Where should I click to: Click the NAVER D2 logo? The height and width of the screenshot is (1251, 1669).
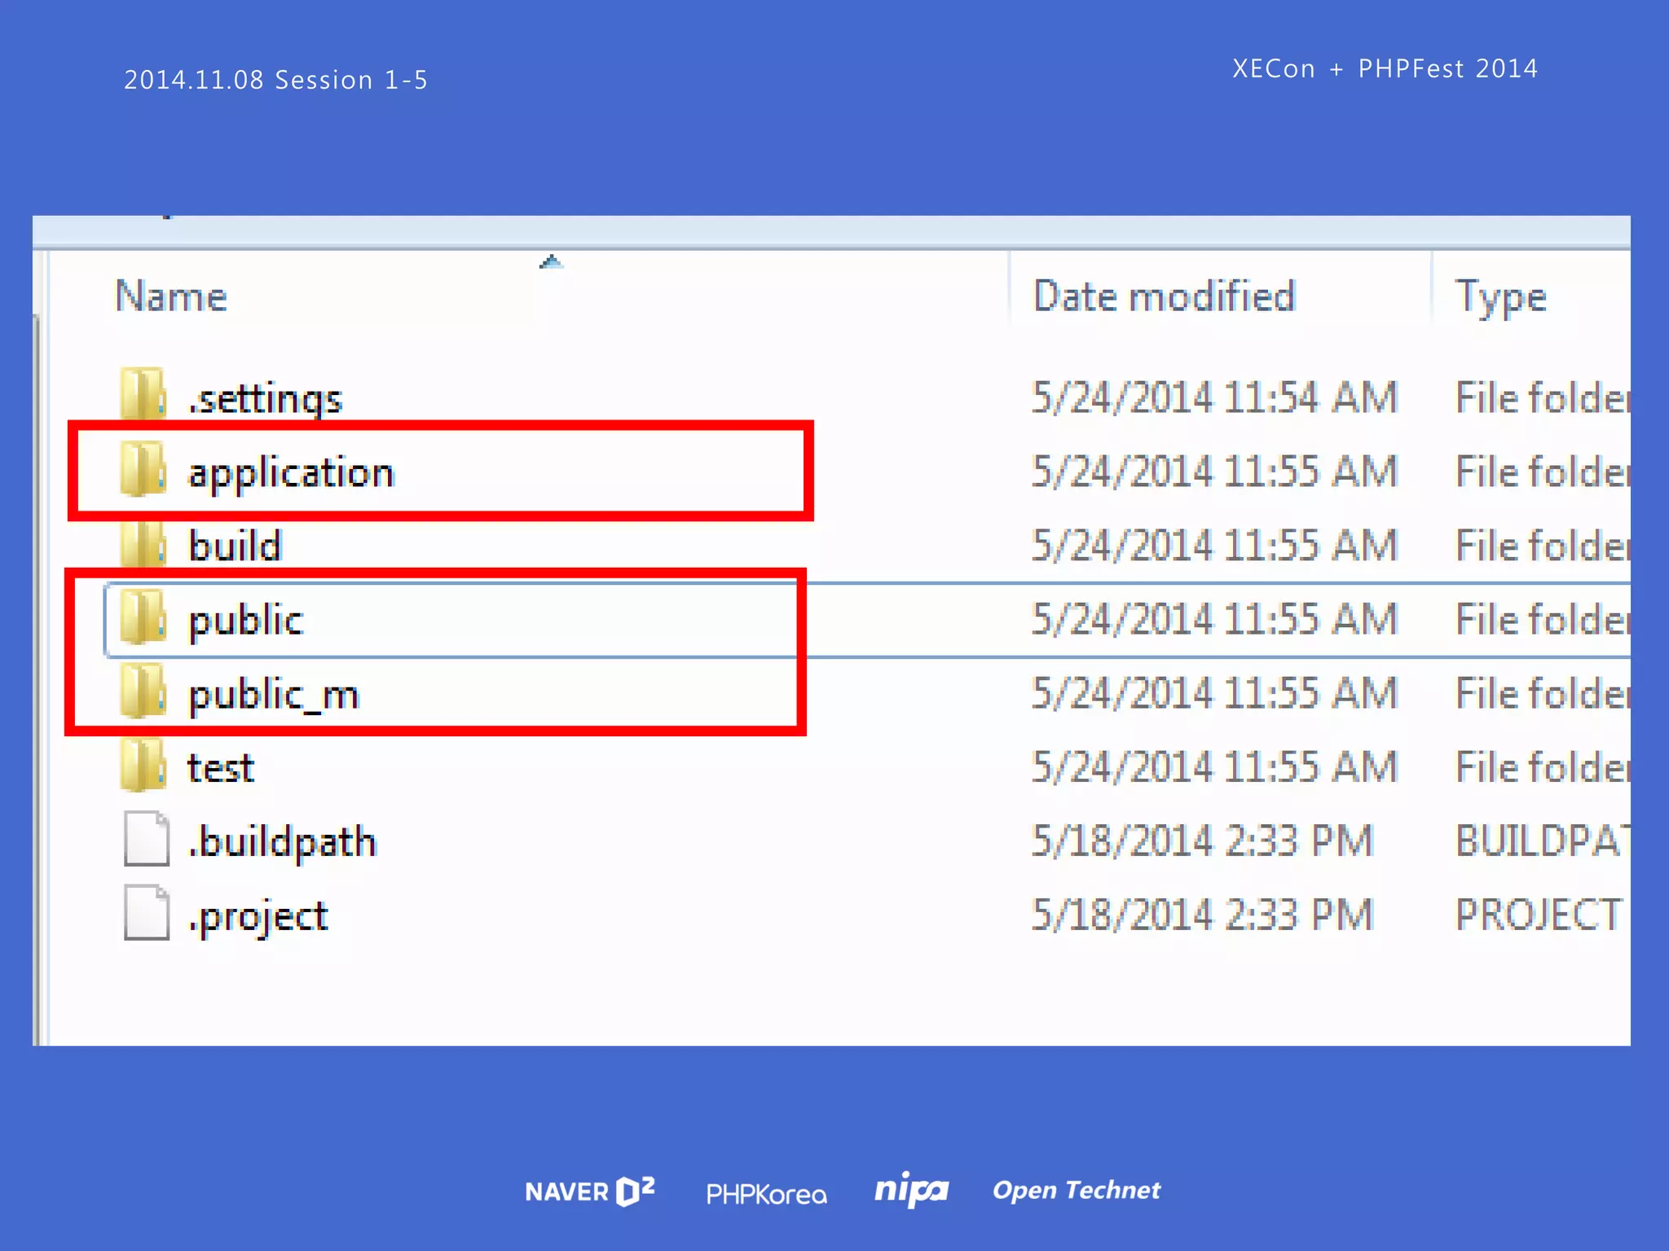click(x=590, y=1192)
